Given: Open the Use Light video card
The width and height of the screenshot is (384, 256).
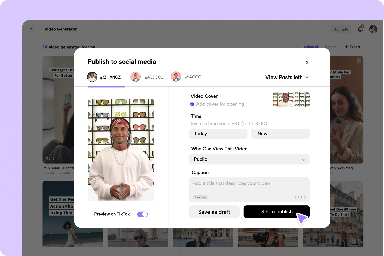Looking at the screenshot, I should [58, 110].
